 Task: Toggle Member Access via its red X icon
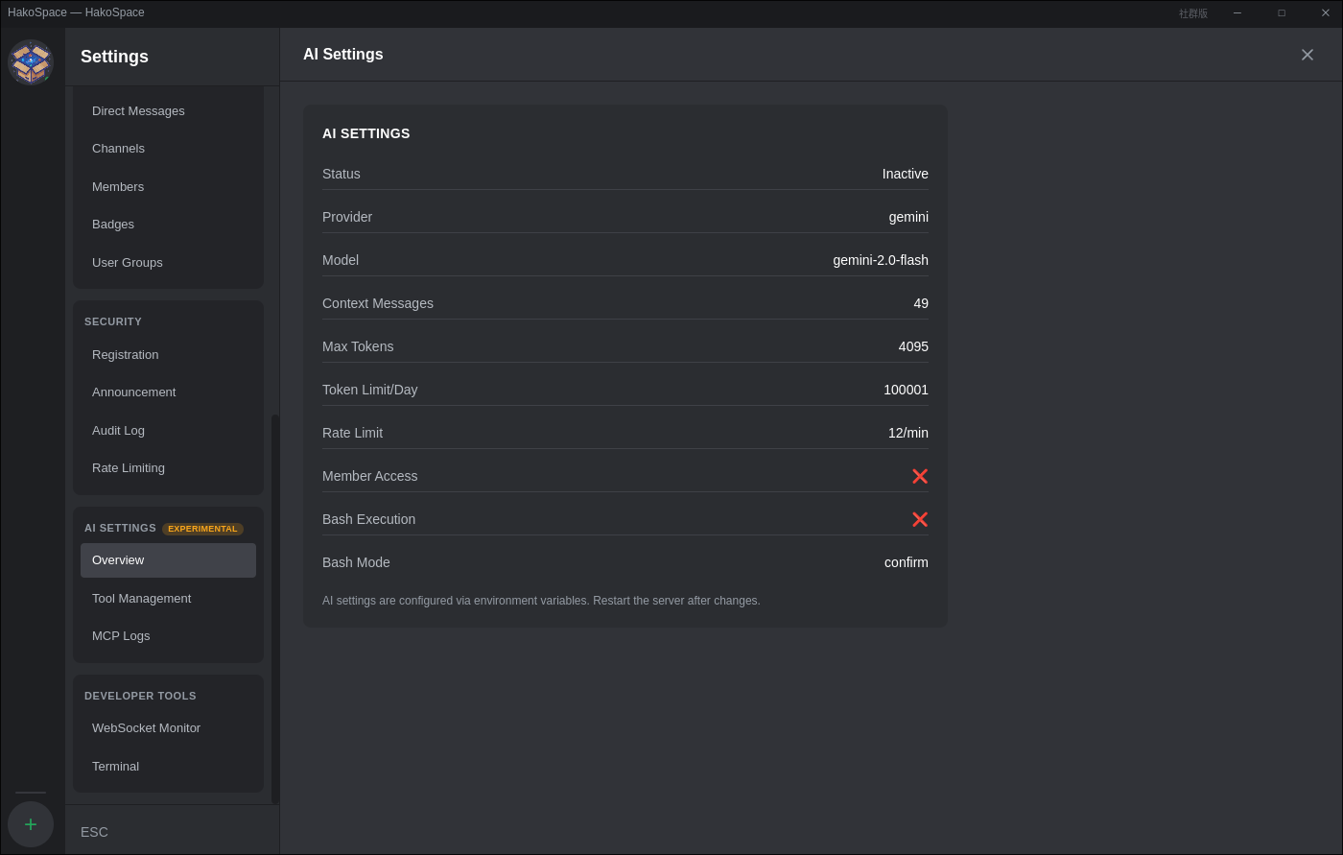[x=920, y=476]
